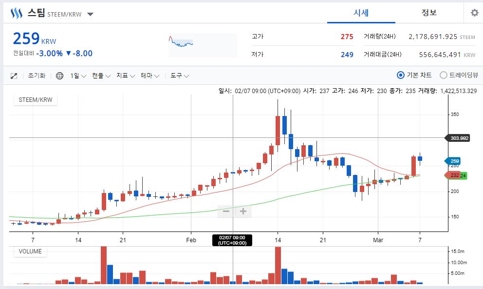The image size is (483, 289).
Task: Open the 캔들 chart type dropdown
Action: click(101, 76)
